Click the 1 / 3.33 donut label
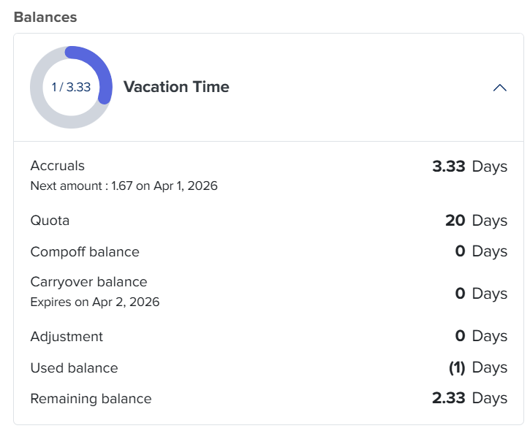This screenshot has width=530, height=431. click(x=71, y=87)
